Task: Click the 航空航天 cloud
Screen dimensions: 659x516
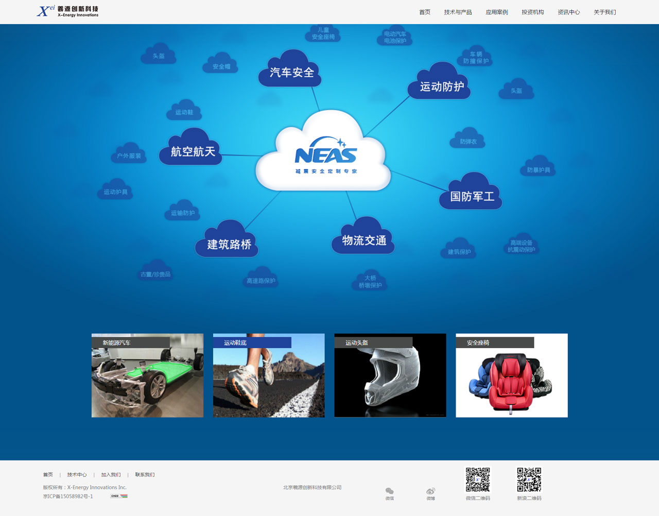Action: point(191,147)
